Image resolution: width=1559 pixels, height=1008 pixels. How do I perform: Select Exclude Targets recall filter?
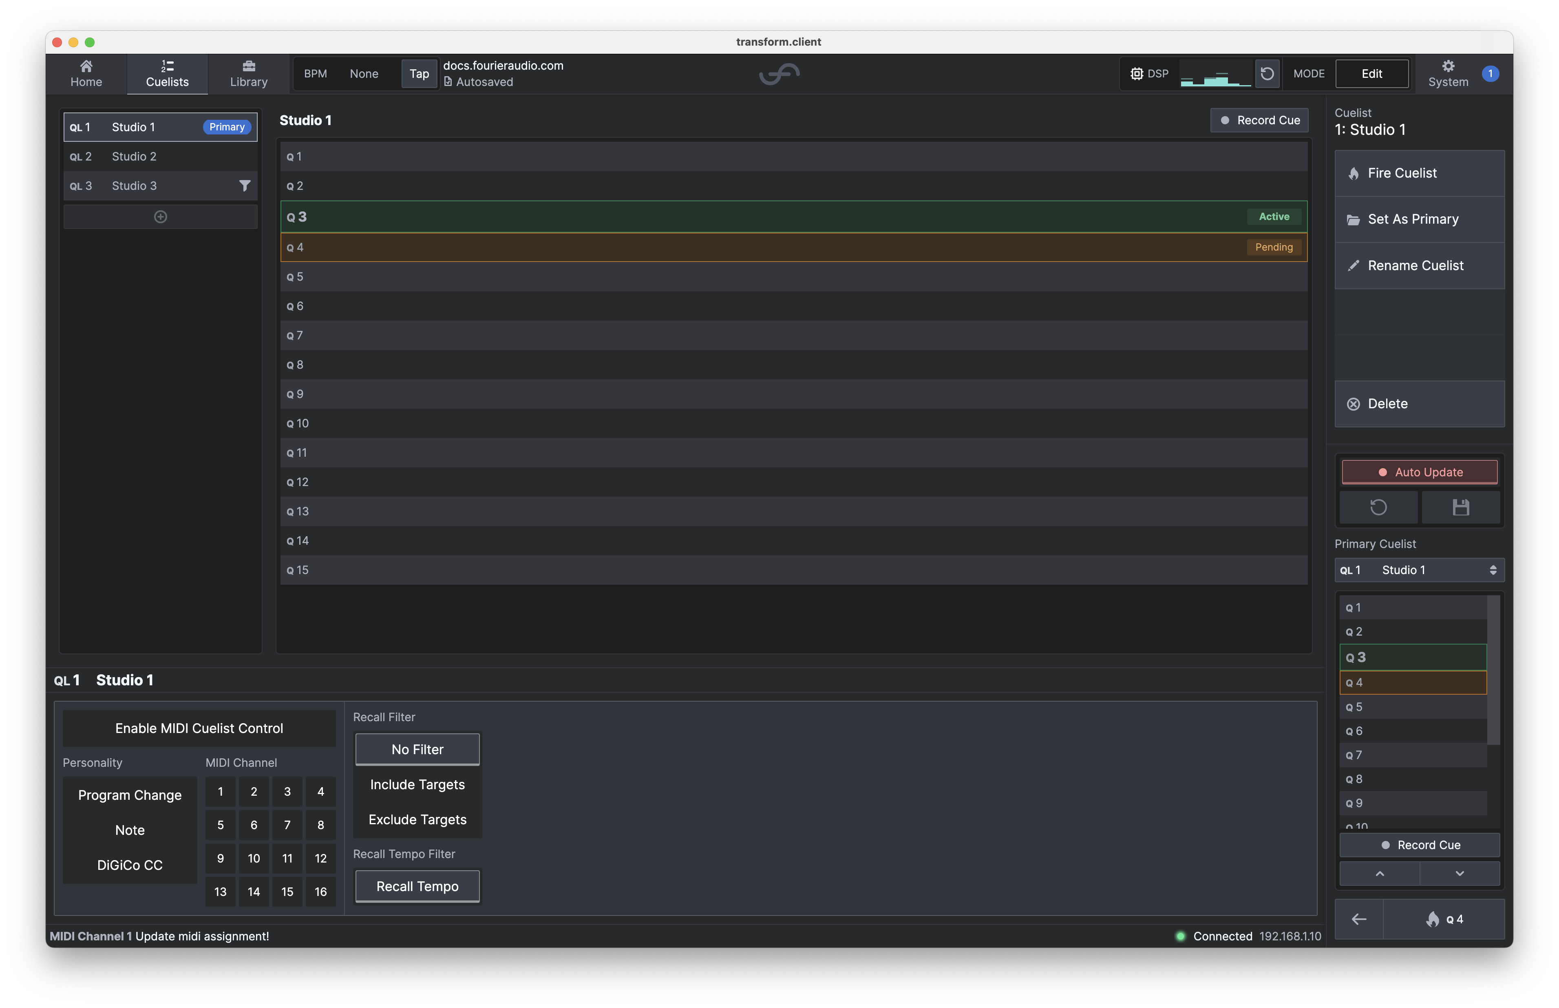(417, 819)
